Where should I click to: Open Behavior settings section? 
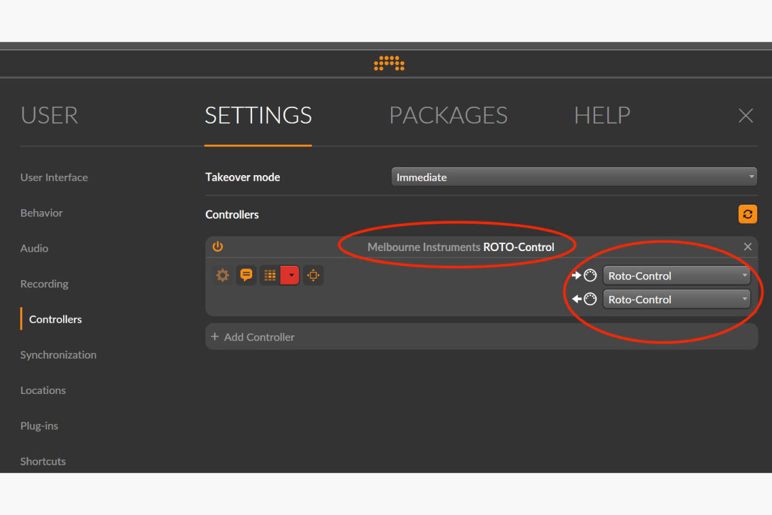pyautogui.click(x=42, y=213)
